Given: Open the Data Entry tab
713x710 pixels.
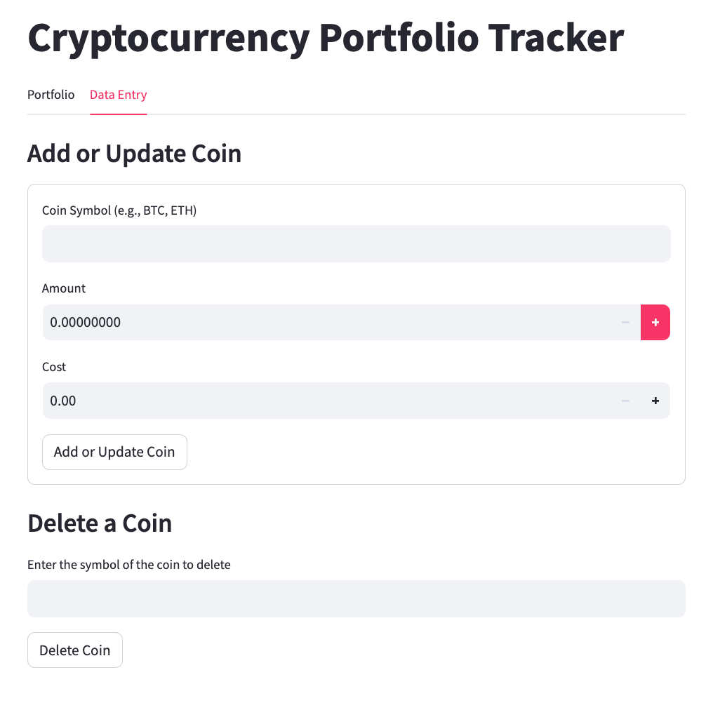Looking at the screenshot, I should pos(118,95).
